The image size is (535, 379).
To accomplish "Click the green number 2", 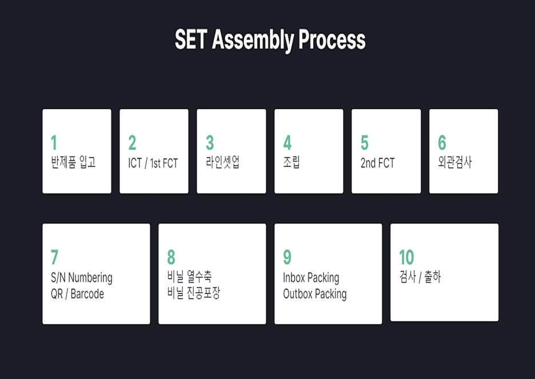I will (x=133, y=142).
